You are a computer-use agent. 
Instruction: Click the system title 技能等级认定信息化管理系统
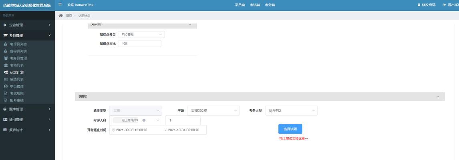coord(27,5)
